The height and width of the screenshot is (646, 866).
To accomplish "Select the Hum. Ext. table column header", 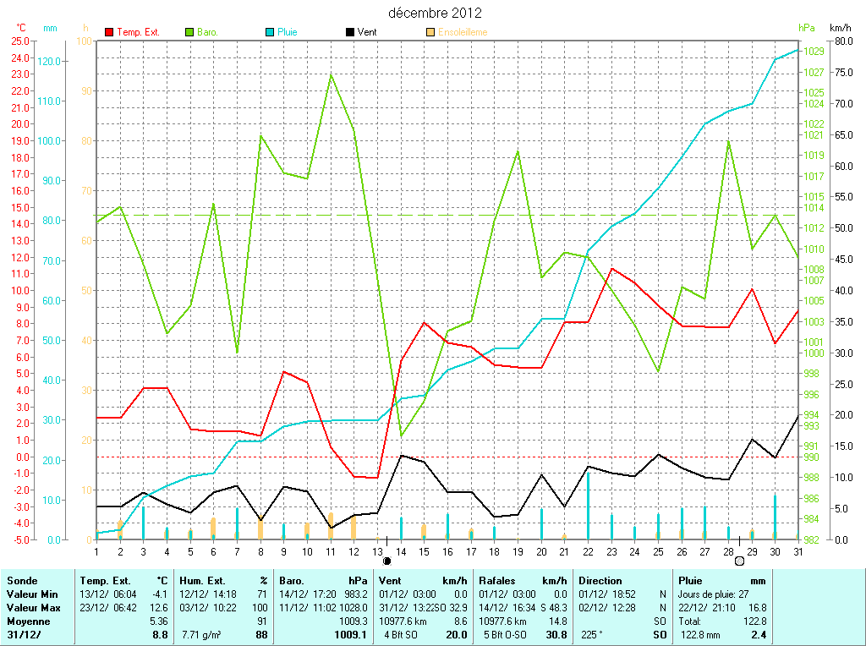I will (x=203, y=581).
